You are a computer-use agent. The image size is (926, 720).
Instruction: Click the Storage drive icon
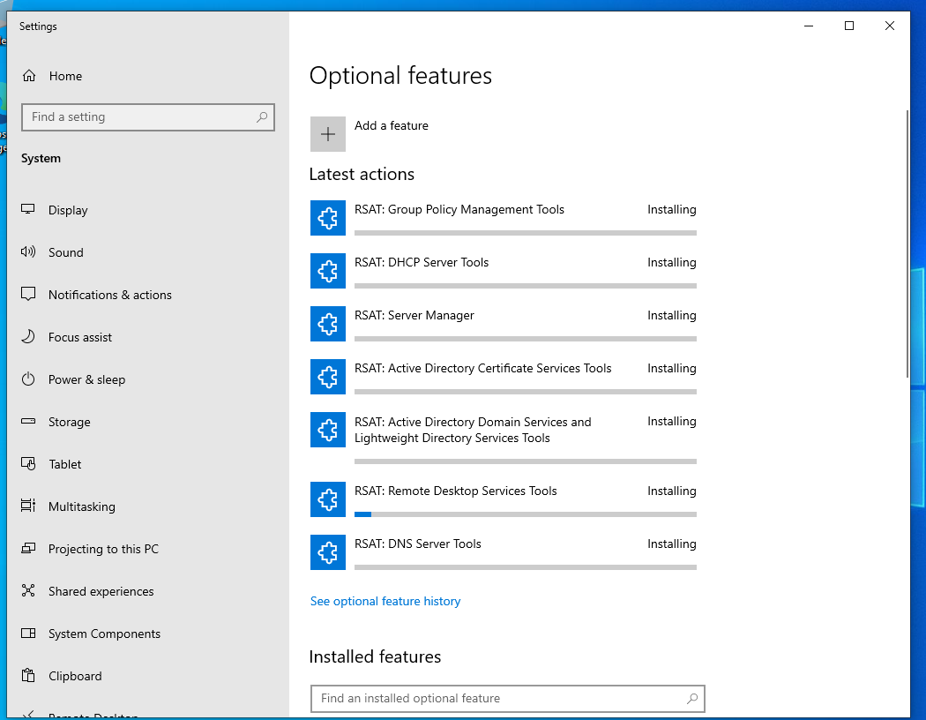point(27,421)
